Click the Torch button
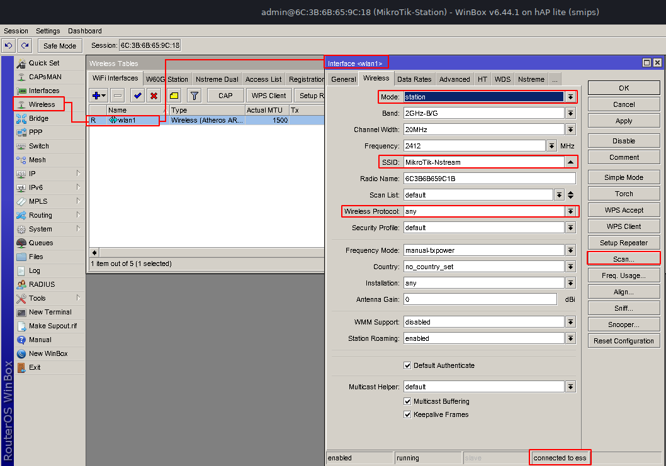Viewport: 666px width, 466px height. click(x=624, y=194)
